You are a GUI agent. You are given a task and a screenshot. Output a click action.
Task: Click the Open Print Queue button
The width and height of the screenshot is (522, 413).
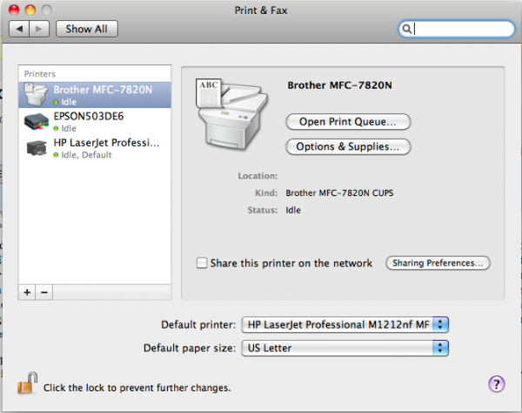[x=348, y=122]
